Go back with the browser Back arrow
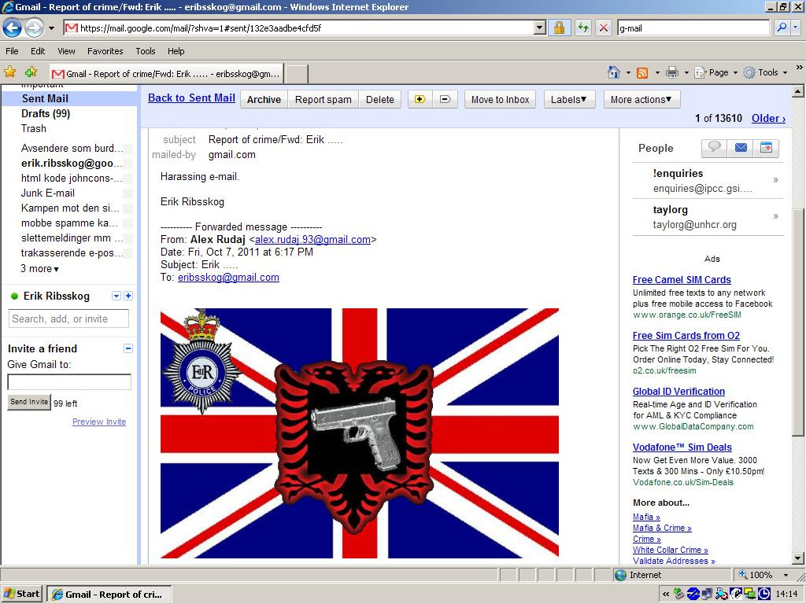Screen dimensions: 806x604 13,28
